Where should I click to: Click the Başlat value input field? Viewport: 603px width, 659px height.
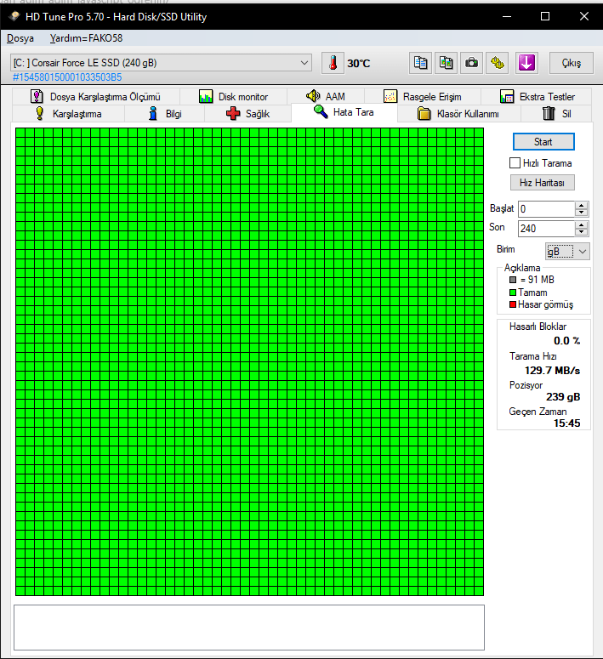pyautogui.click(x=546, y=209)
